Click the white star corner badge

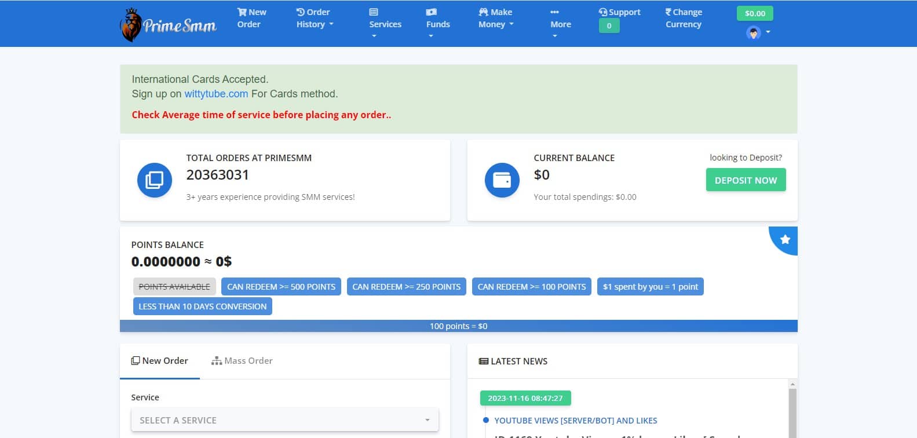pyautogui.click(x=785, y=239)
